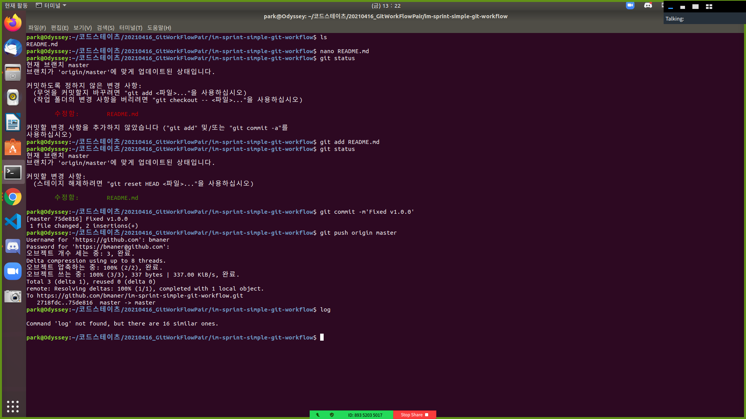The height and width of the screenshot is (419, 746).
Task: Click the green shield security icon
Action: click(332, 415)
